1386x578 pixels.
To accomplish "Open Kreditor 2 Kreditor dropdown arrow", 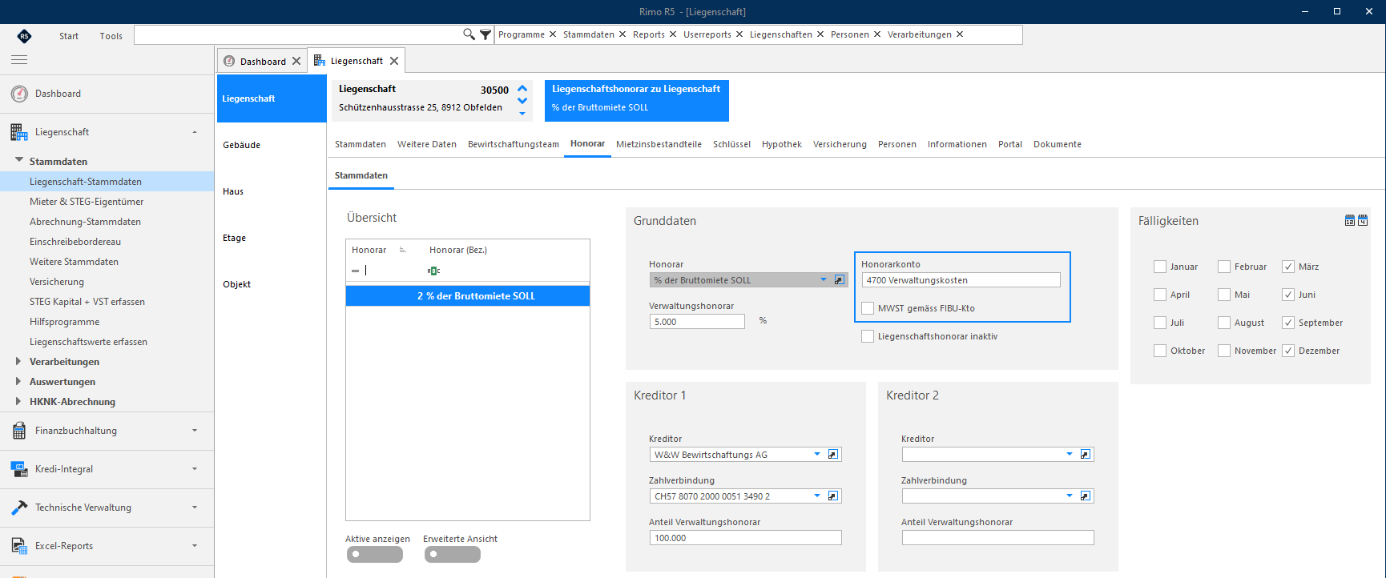I will 1070,455.
